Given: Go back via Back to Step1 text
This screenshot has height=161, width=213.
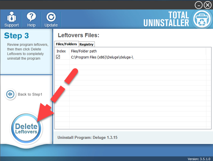Looking at the screenshot, I should 30,94.
